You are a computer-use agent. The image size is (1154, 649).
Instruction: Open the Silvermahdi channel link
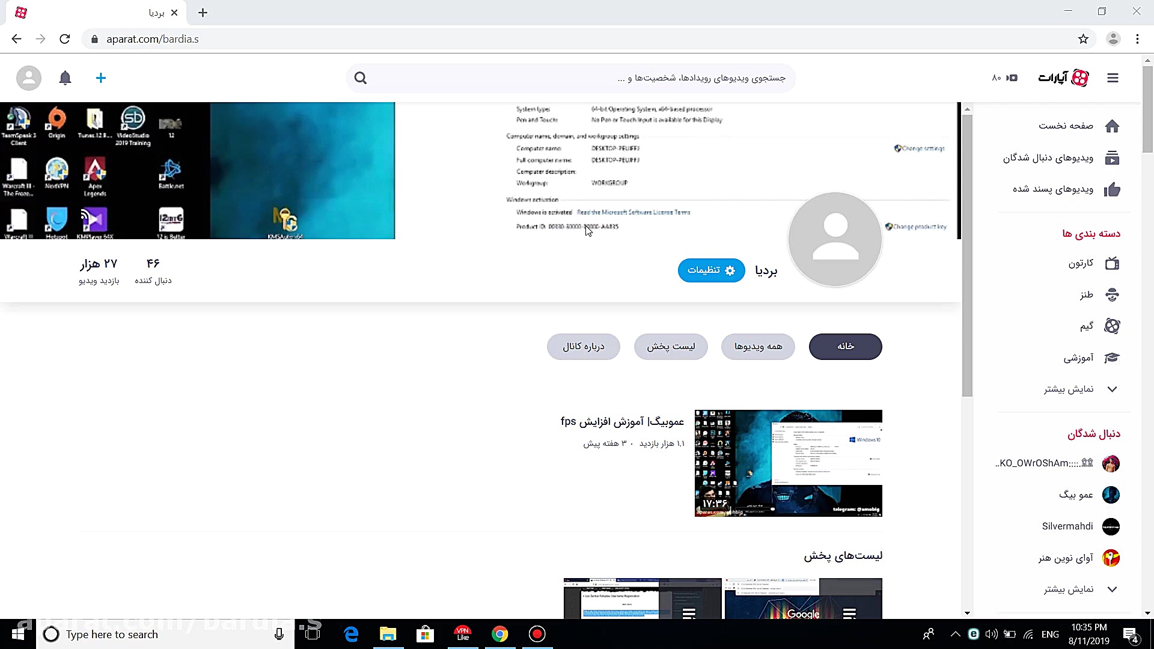[1067, 526]
